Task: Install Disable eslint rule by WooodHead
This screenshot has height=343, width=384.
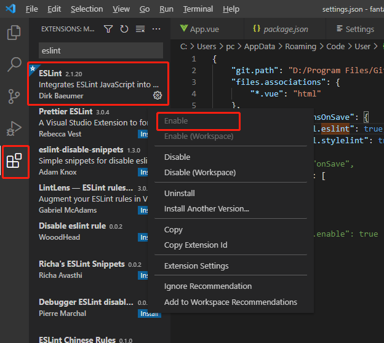Action: [143, 237]
